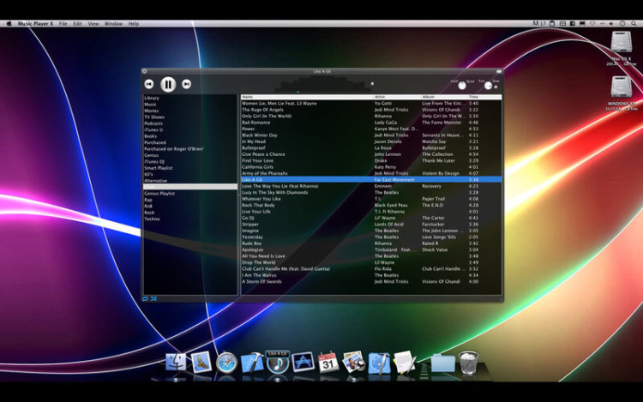Open the Help menu
This screenshot has height=402, width=643.
(134, 24)
